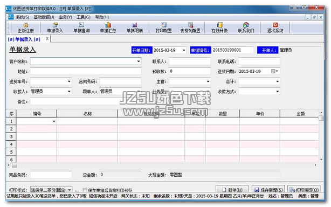Viewport: 331px width, 207px height.
Task: Launch the 在线升级 online upgrade icon
Action: 219,27
